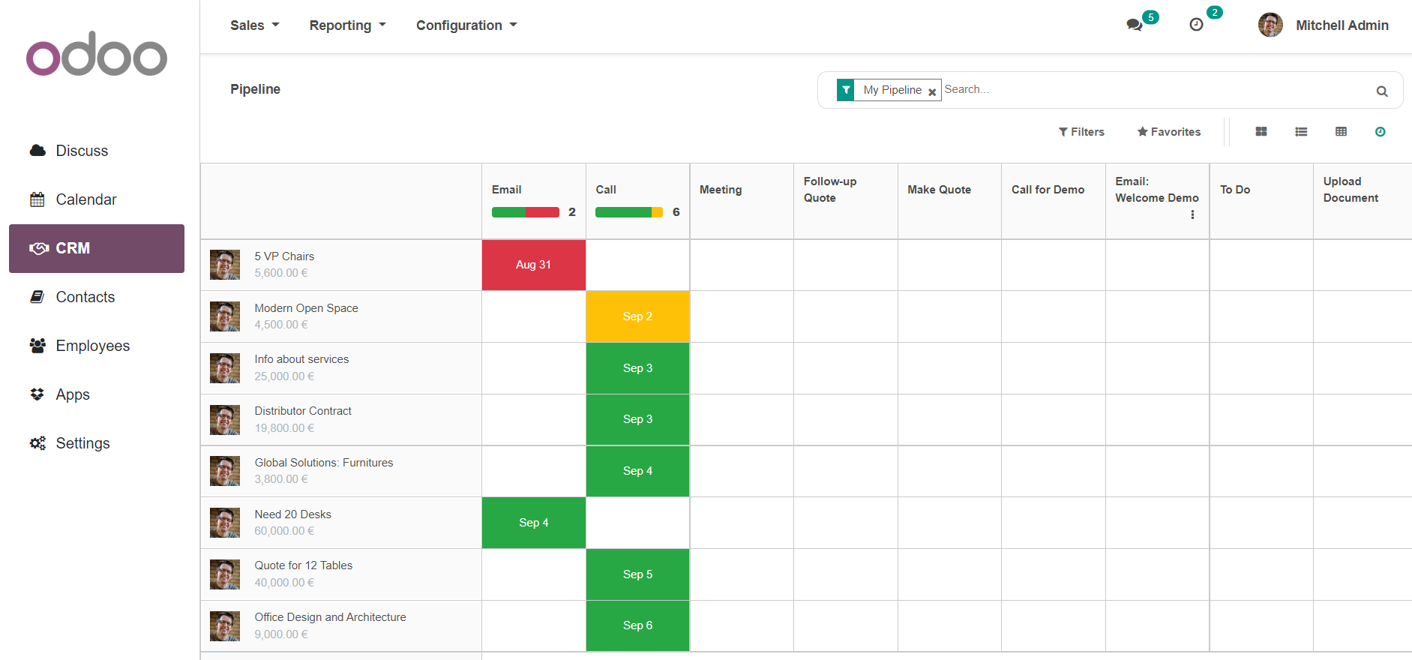Image resolution: width=1412 pixels, height=660 pixels.
Task: Select the activity view clock icon
Action: [1380, 132]
